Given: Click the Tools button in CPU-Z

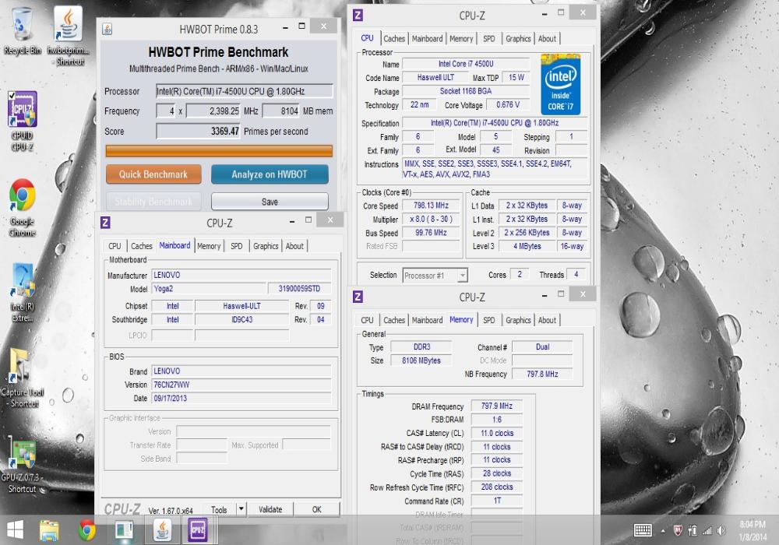Looking at the screenshot, I should (x=219, y=509).
